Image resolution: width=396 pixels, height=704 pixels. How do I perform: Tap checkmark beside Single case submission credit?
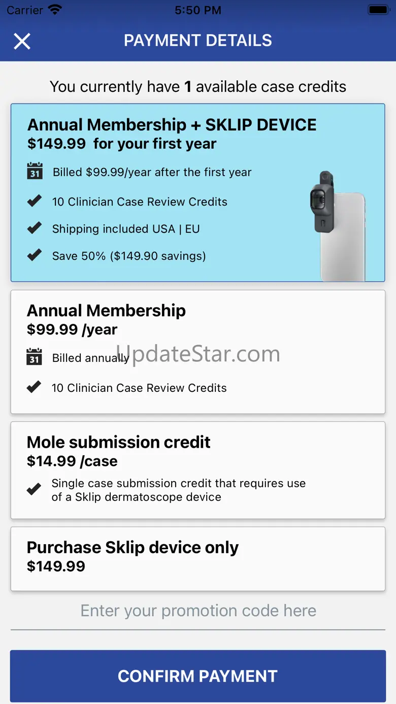[34, 490]
